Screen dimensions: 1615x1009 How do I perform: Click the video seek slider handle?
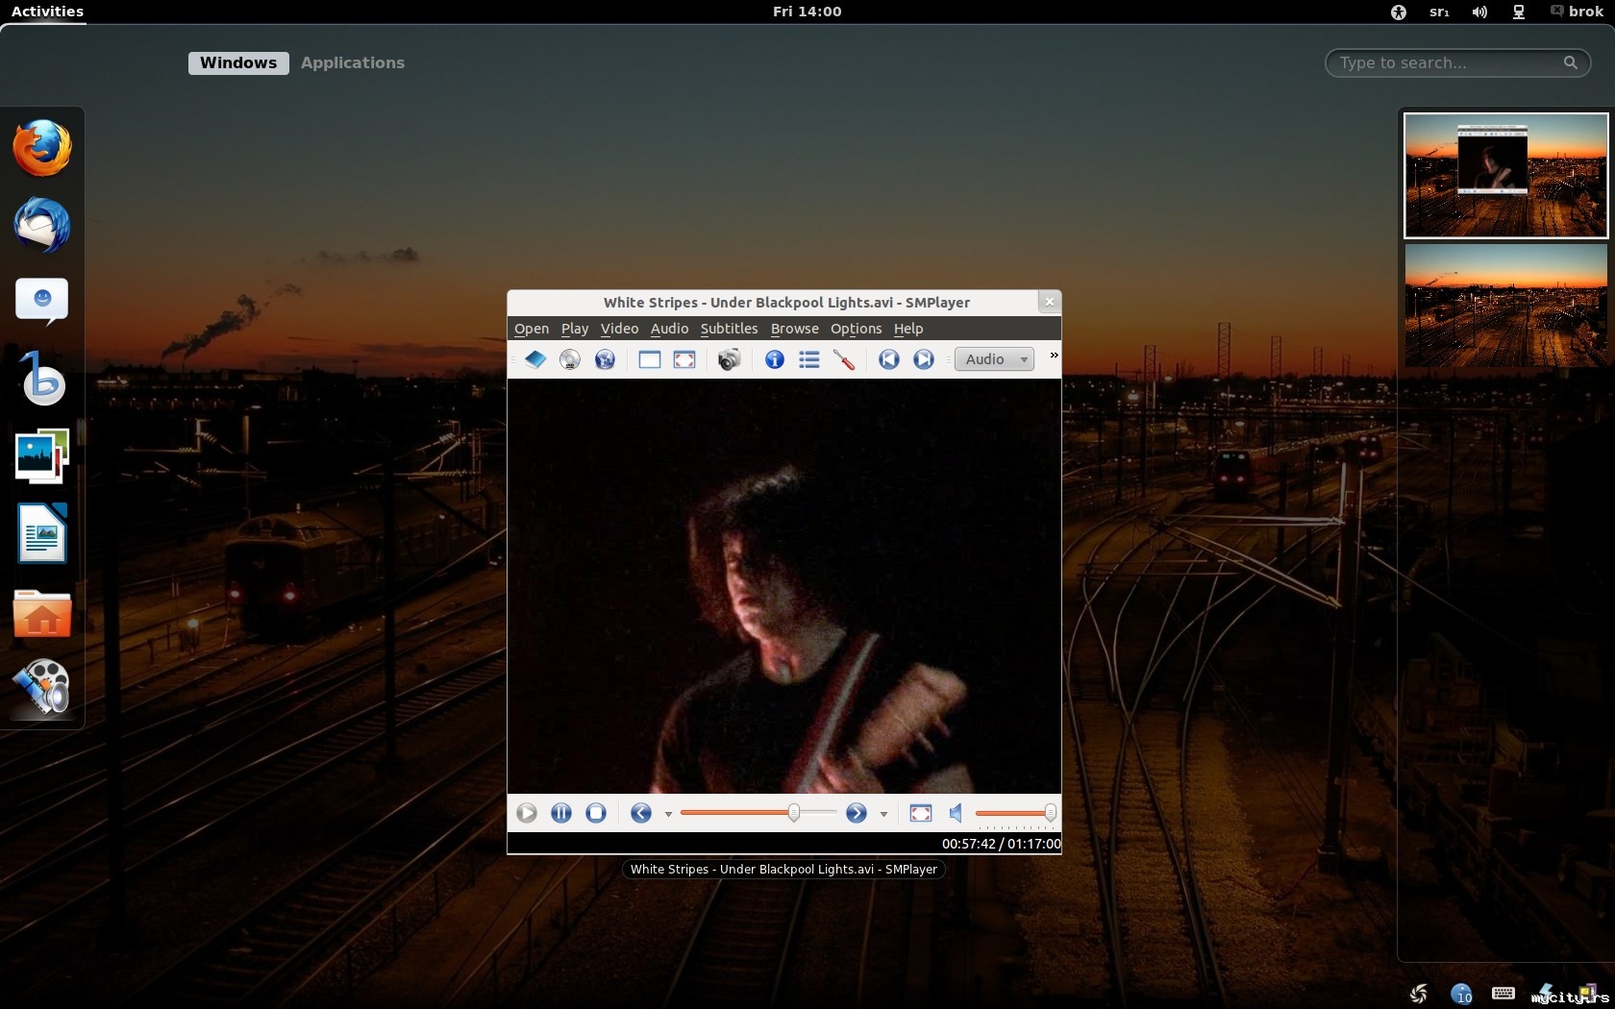point(794,813)
